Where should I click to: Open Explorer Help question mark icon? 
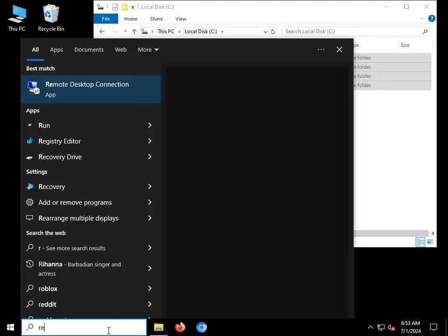click(432, 18)
